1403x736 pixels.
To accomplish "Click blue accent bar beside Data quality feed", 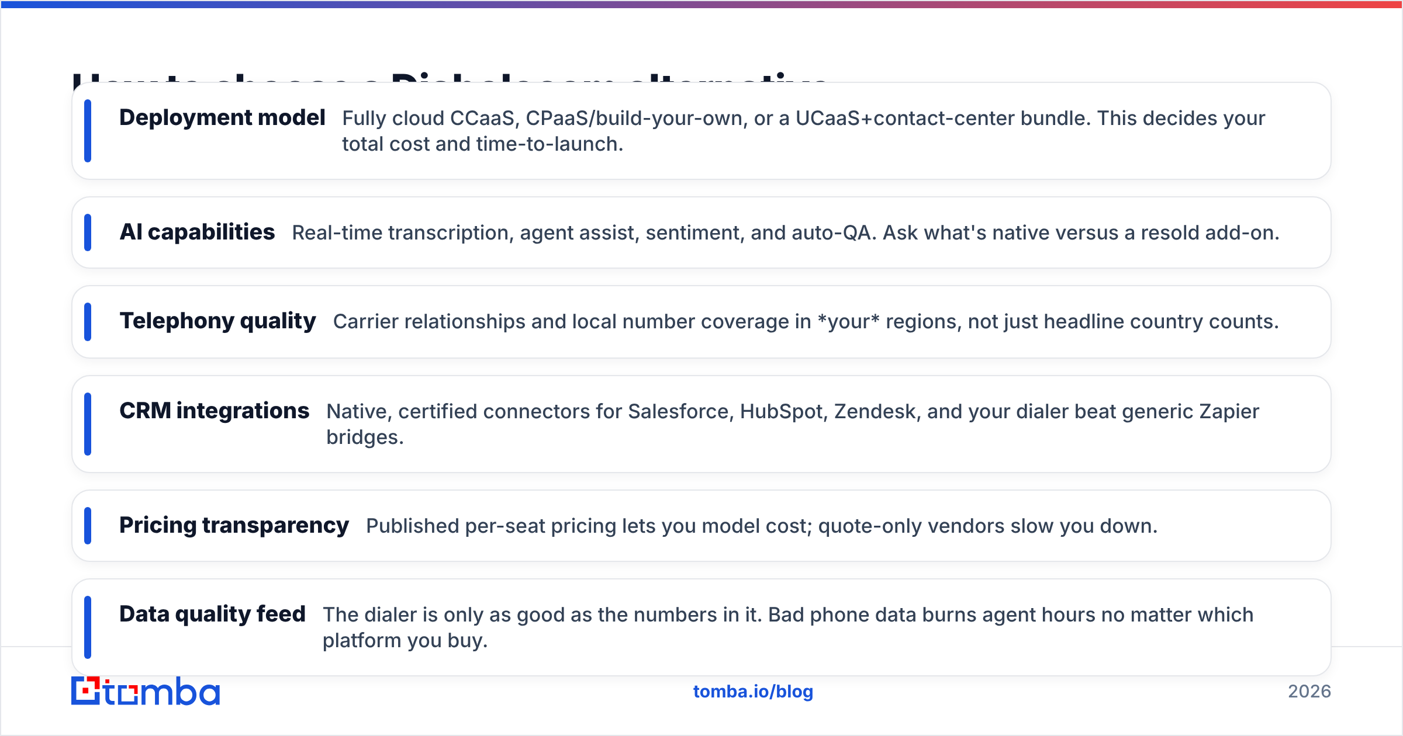I will tap(88, 627).
